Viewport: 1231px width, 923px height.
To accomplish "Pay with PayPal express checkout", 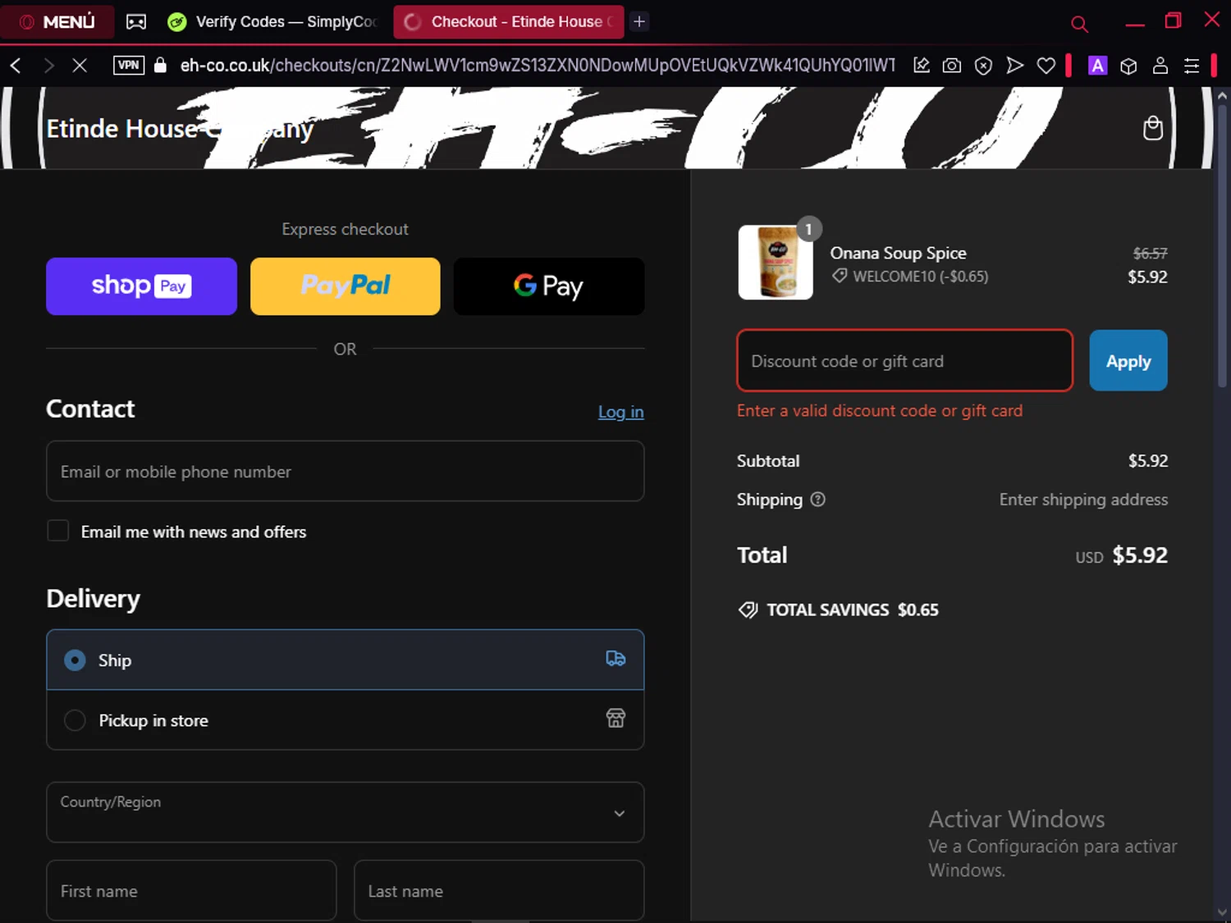I will [346, 286].
